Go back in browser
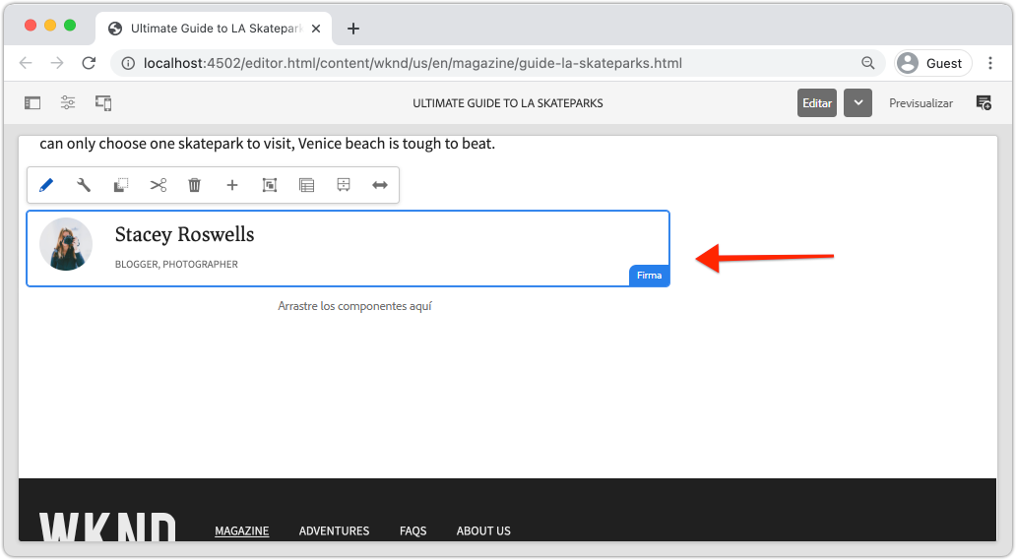This screenshot has width=1016, height=560. click(26, 63)
